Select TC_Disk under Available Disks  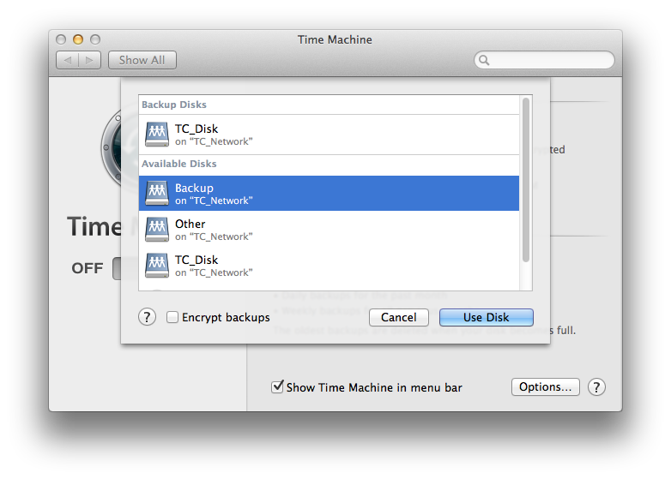coord(329,265)
